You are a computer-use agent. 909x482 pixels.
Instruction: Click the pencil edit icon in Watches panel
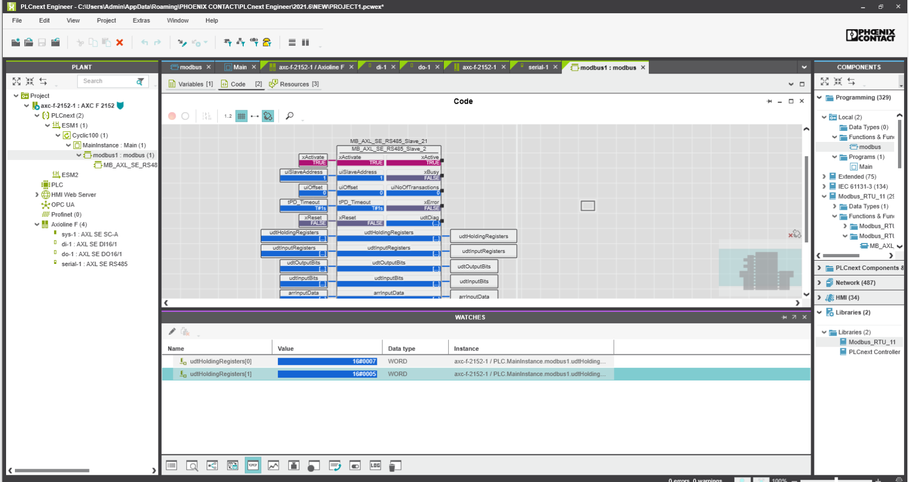172,331
